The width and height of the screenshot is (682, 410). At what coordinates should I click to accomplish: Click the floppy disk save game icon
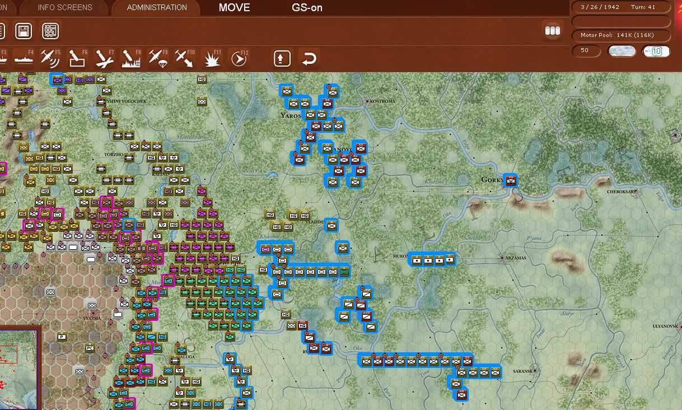23,31
